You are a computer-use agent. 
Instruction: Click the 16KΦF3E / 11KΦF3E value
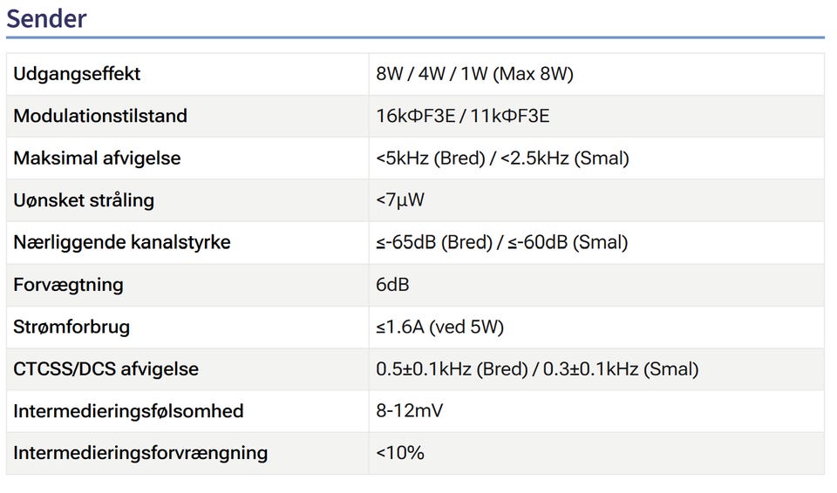pyautogui.click(x=462, y=116)
